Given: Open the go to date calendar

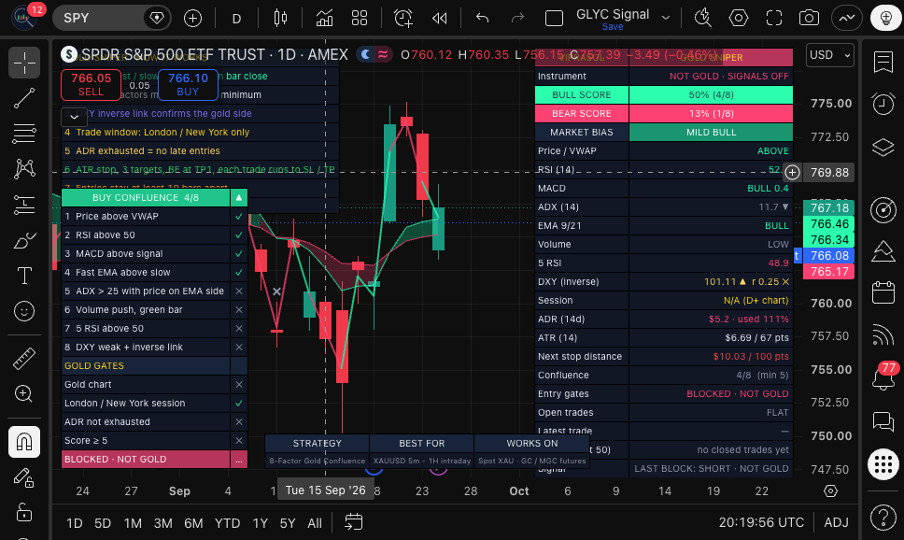Looking at the screenshot, I should point(353,522).
